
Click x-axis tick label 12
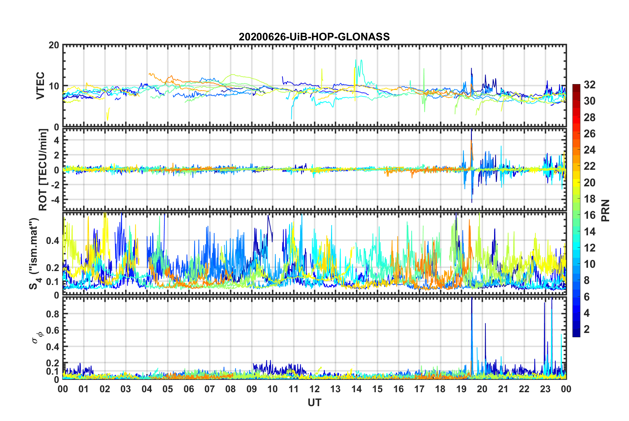pos(314,389)
